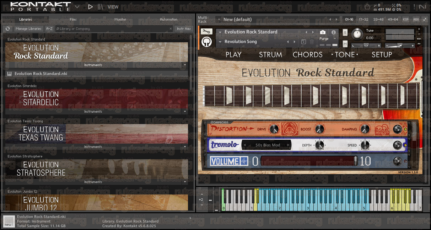Select the 33-48 rack page
Screen dimensions: 431x230
(378, 20)
